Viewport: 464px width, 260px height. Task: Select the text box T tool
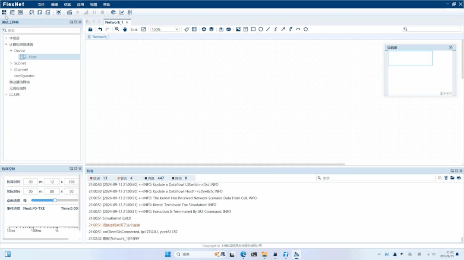(245, 29)
